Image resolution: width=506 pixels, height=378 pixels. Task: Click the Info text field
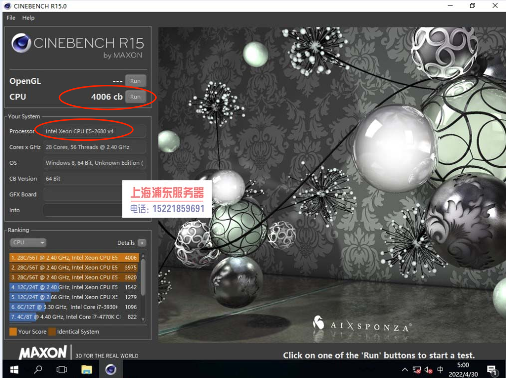point(82,210)
